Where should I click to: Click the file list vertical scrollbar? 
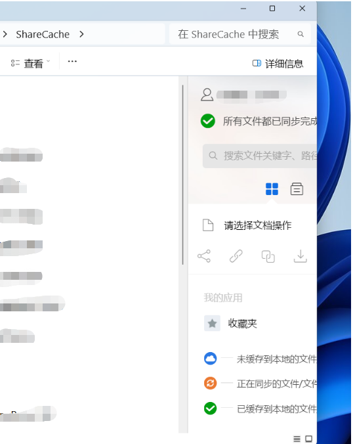(183, 175)
